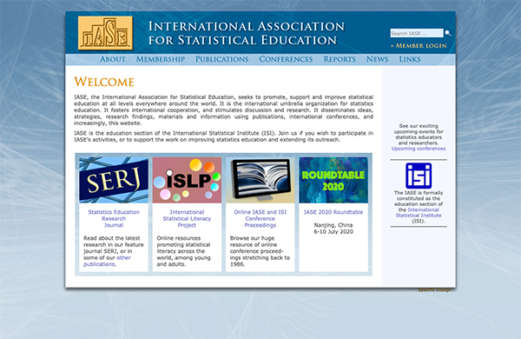The image size is (521, 339).
Task: Click the '6-10 July 2020' date text
Action: 333,232
